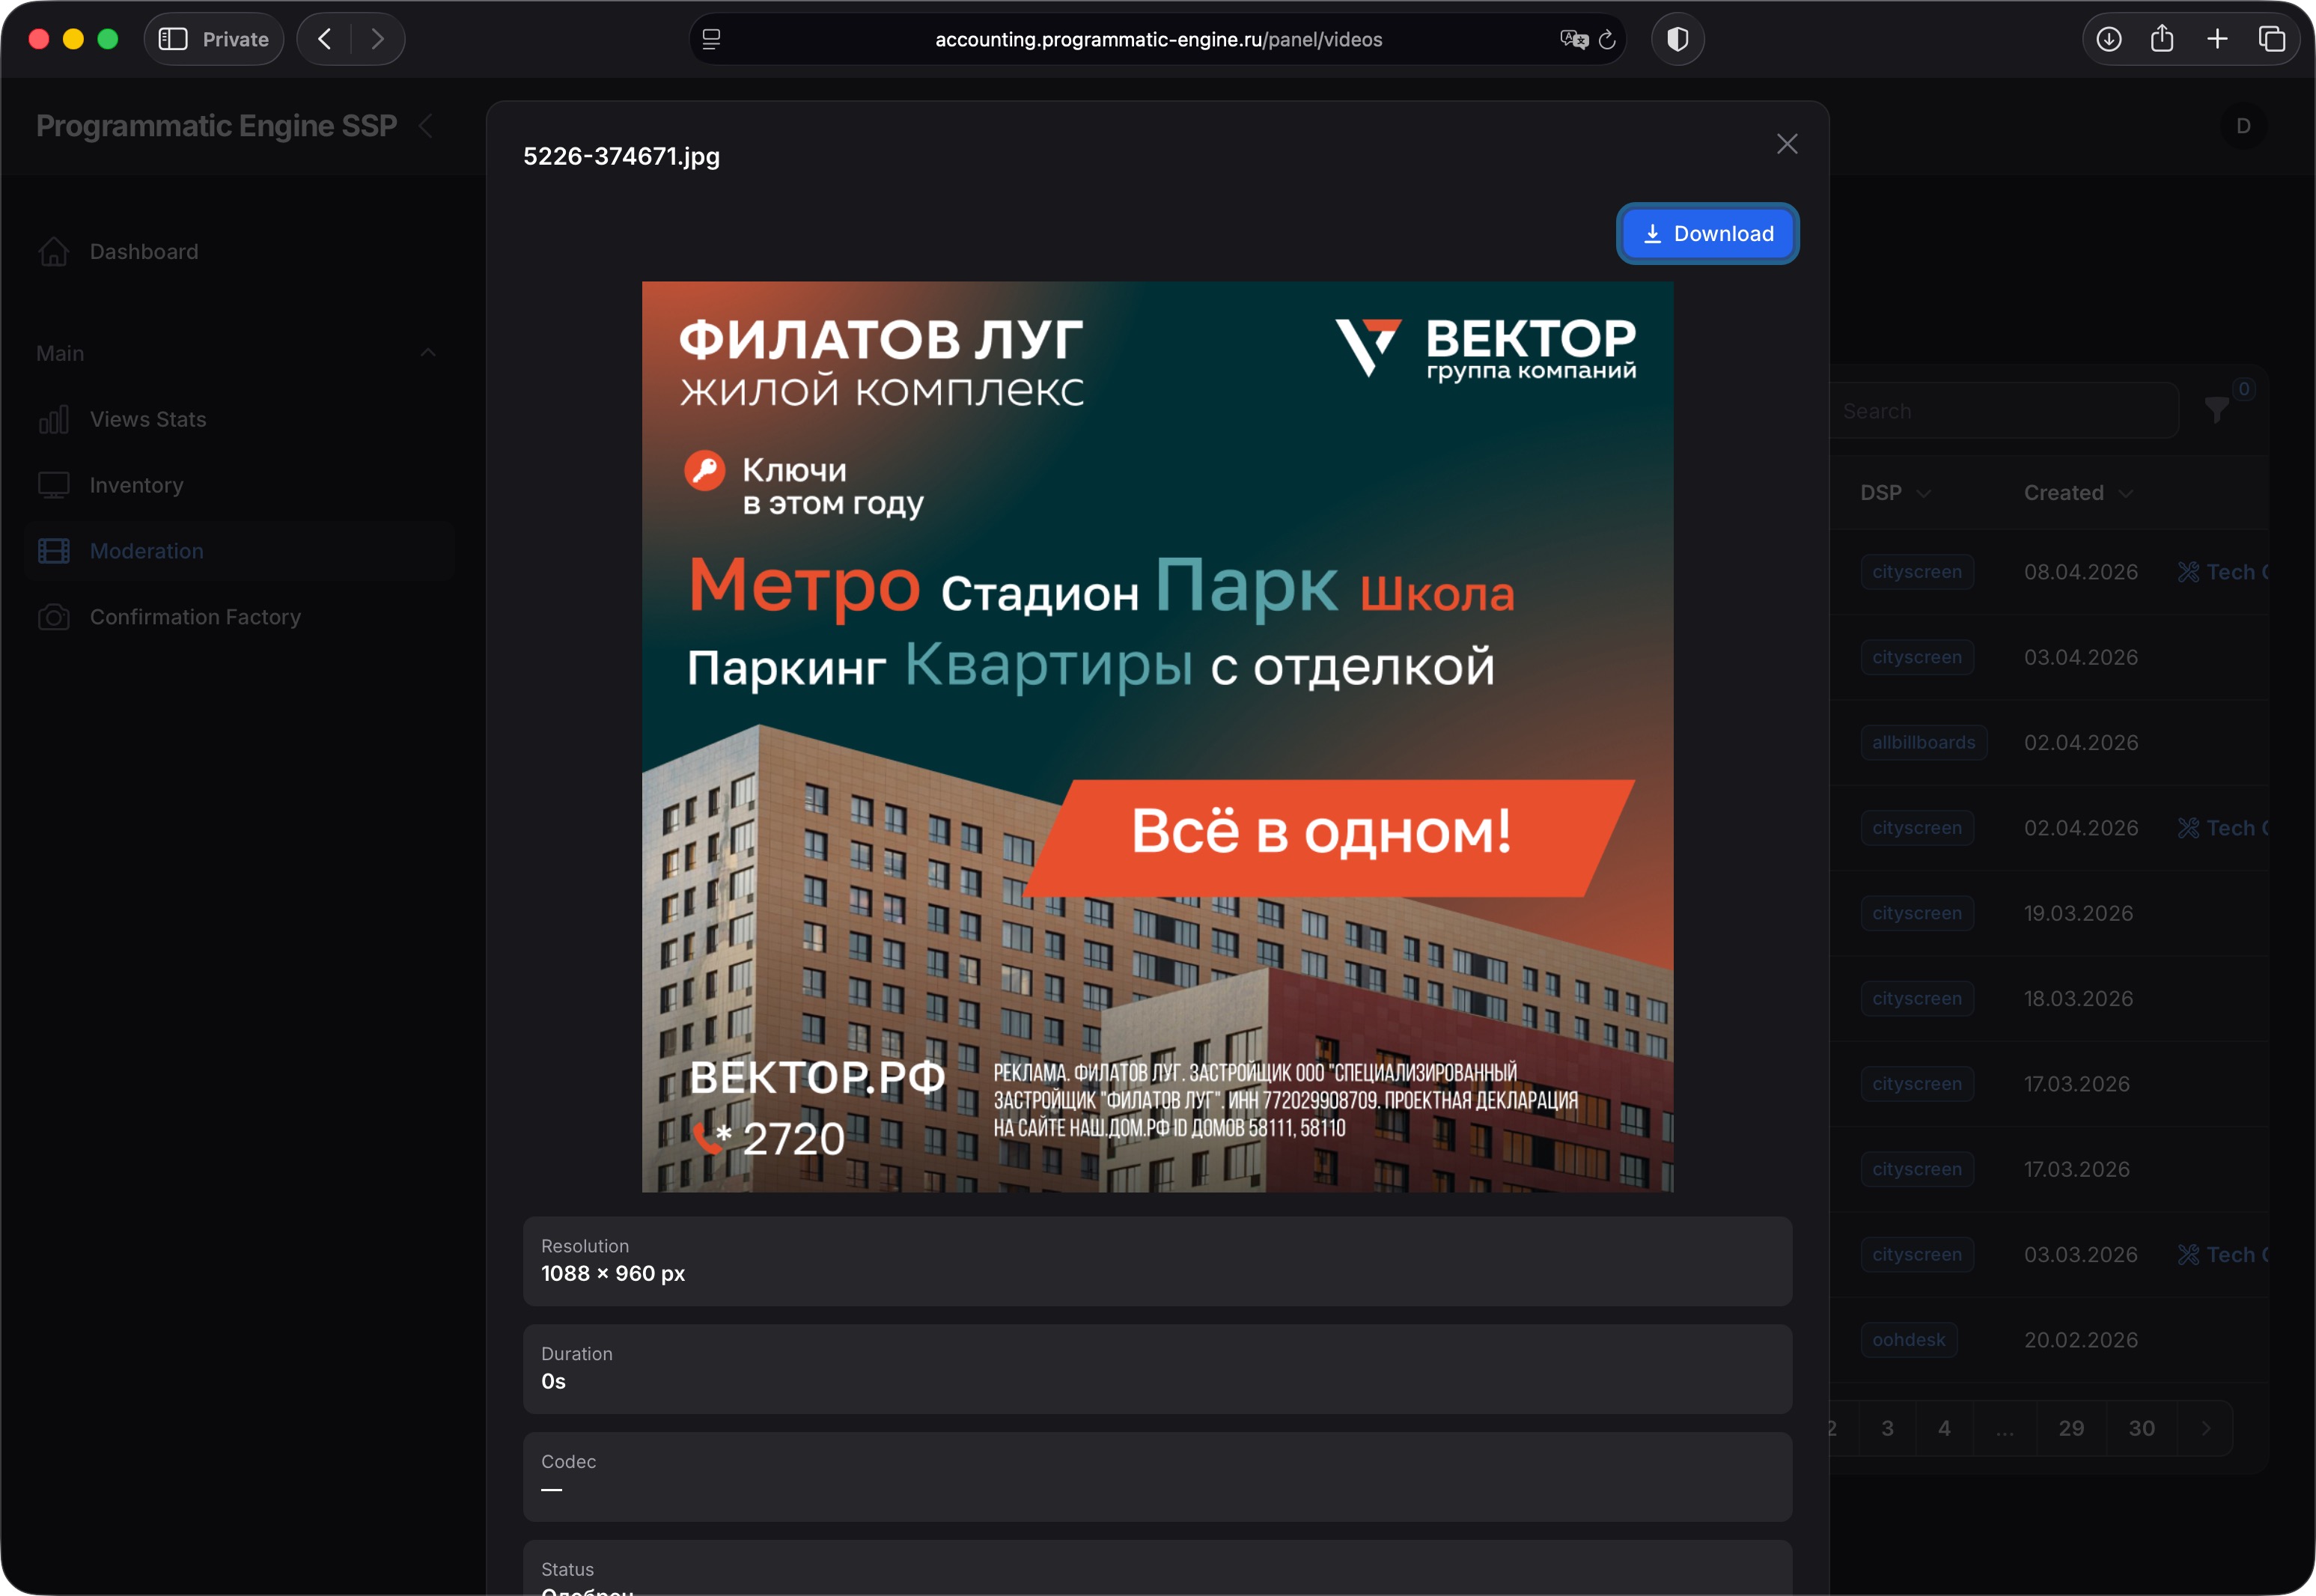Click the Confirmation Factory camera icon
This screenshot has height=1596, width=2316.
pyautogui.click(x=54, y=617)
